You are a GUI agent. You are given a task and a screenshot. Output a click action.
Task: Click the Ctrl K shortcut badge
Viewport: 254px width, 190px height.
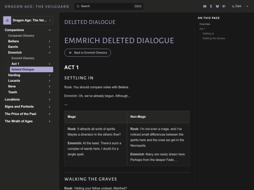tap(138, 6)
